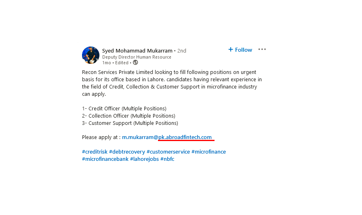Select the #customerservice hashtag
The height and width of the screenshot is (215, 362).
[168, 152]
